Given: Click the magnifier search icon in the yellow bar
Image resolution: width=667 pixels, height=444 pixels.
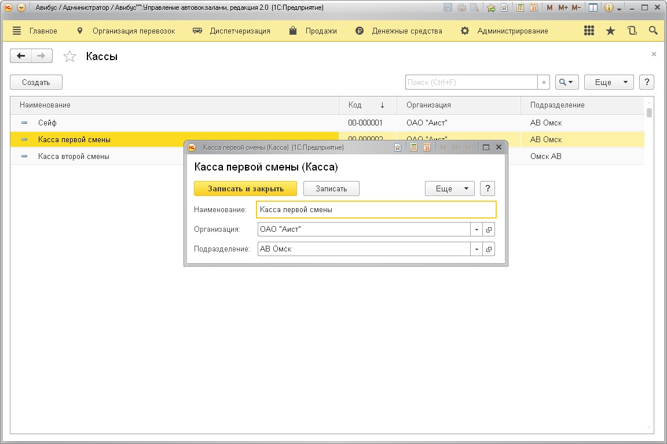Looking at the screenshot, I should coord(653,31).
